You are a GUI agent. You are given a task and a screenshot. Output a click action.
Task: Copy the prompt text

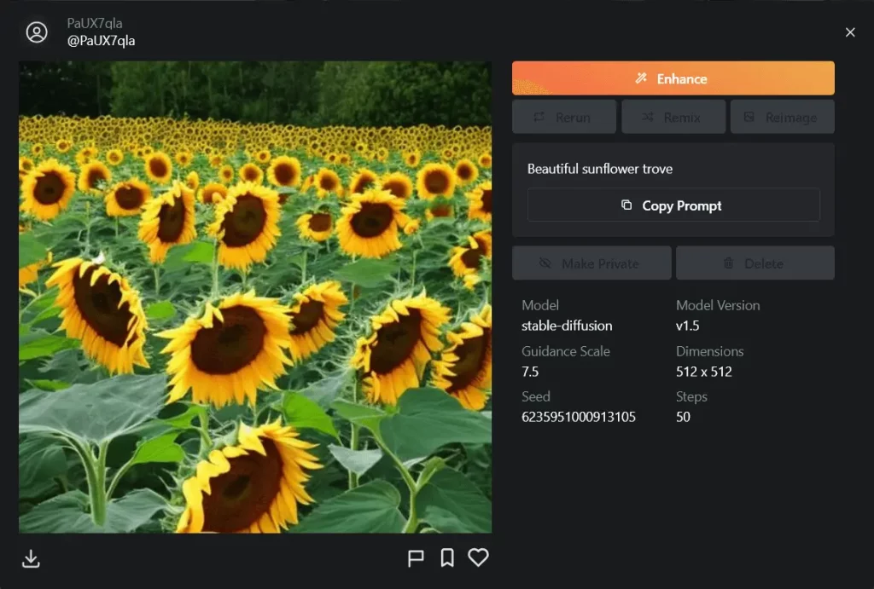673,205
